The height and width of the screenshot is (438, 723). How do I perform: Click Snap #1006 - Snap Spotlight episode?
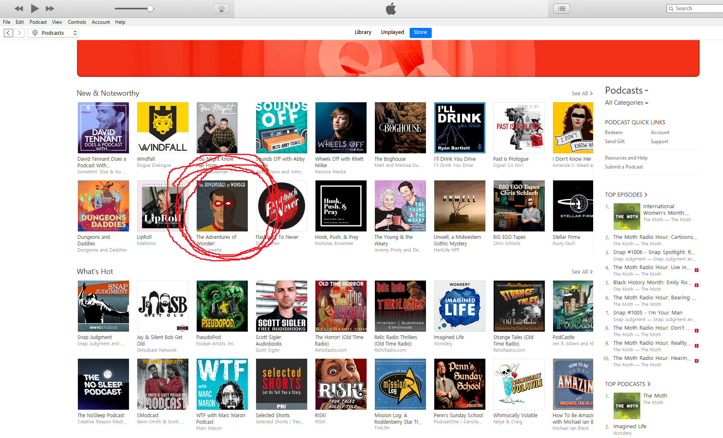654,252
